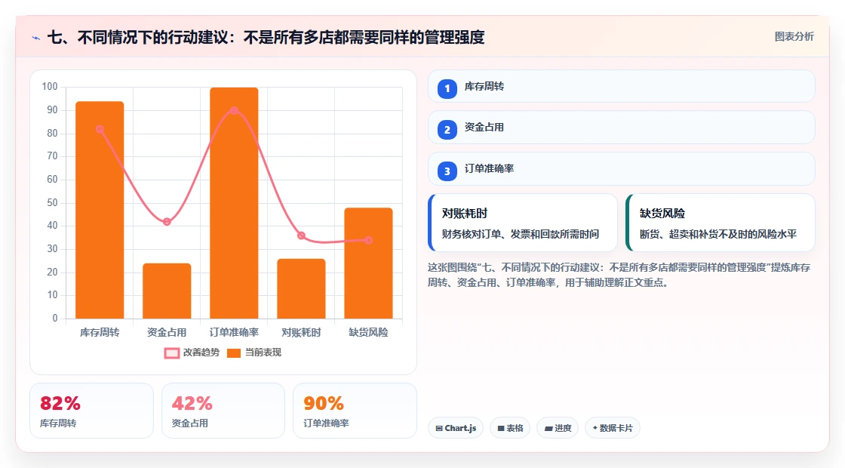
Task: Click the trend line point above 对账耗时
Action: 301,236
